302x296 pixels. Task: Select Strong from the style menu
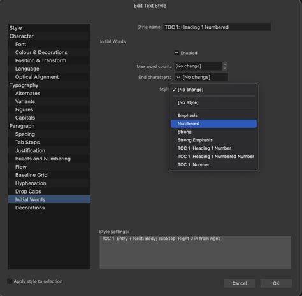(x=213, y=132)
